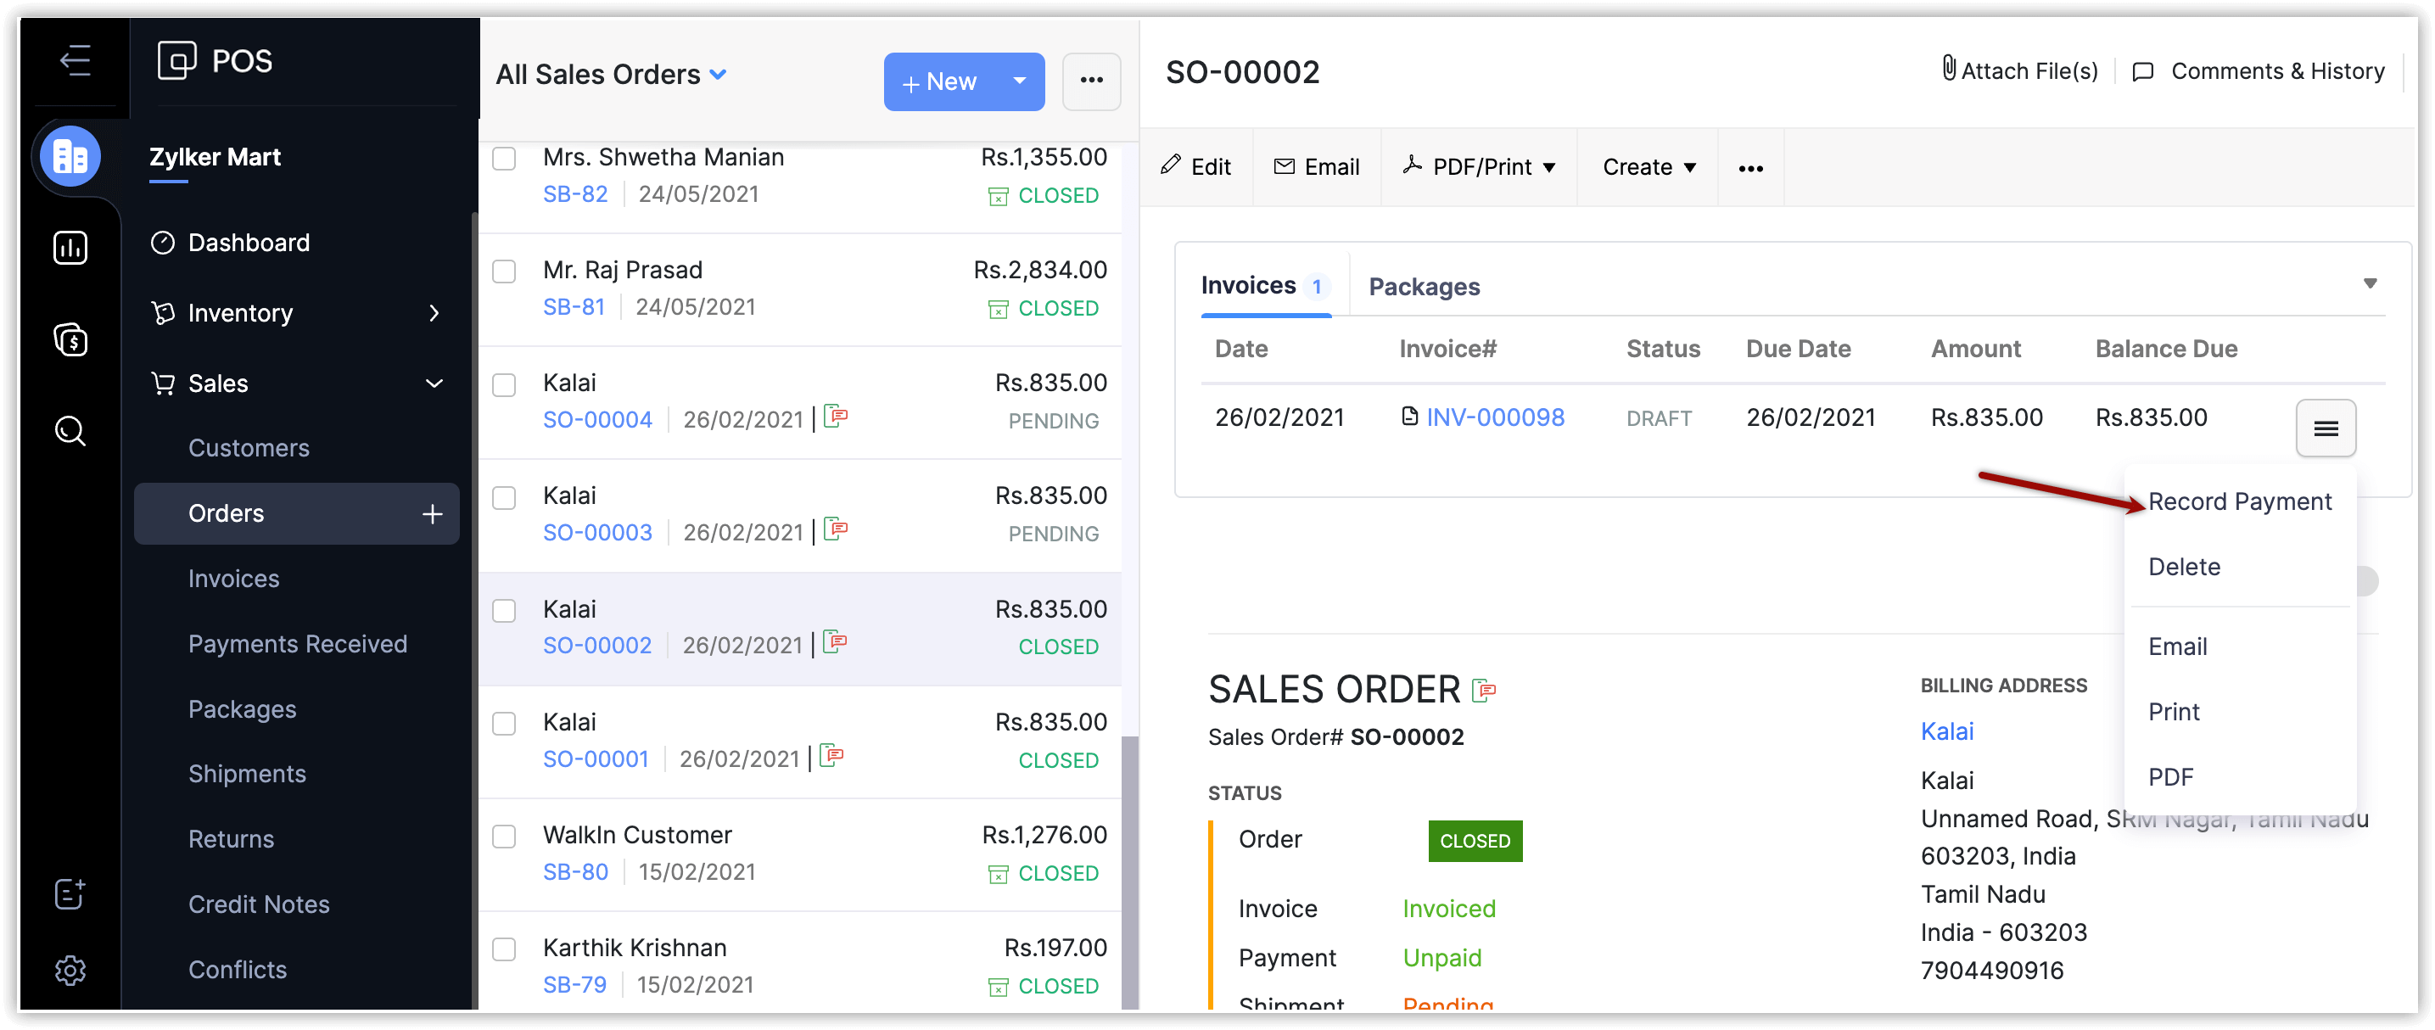The width and height of the screenshot is (2435, 1030).
Task: Open Payments Received in the sidebar
Action: (297, 643)
